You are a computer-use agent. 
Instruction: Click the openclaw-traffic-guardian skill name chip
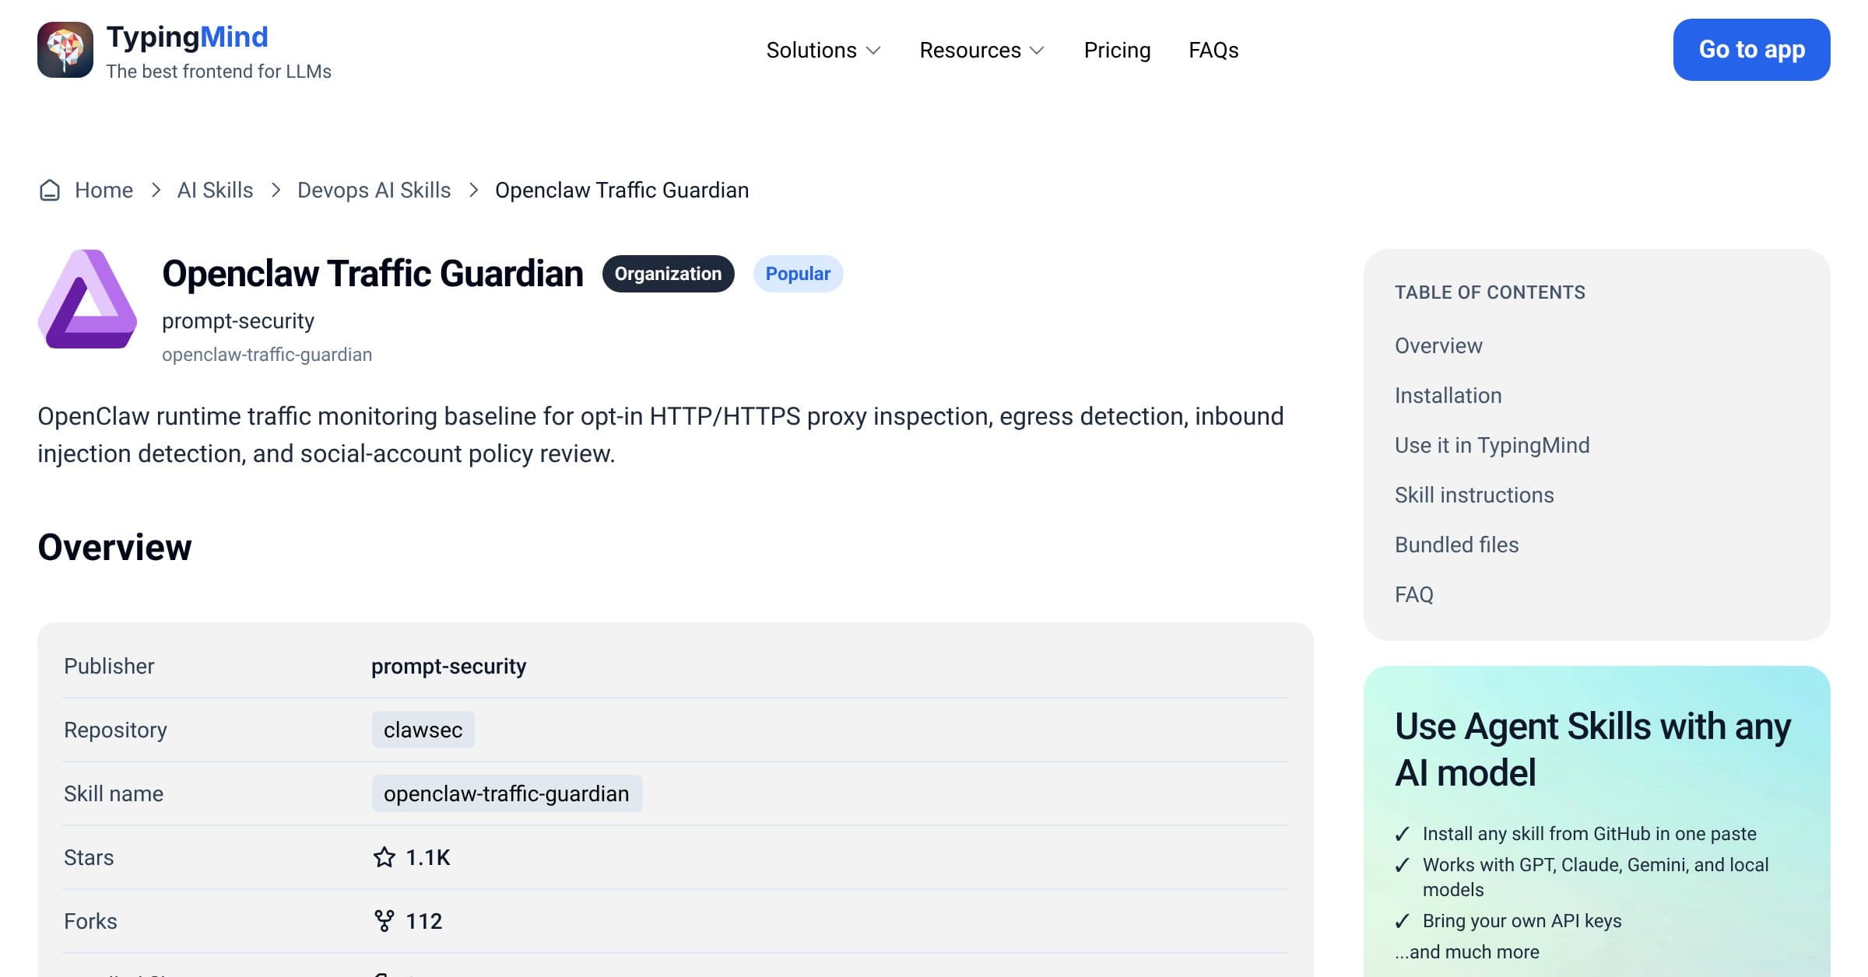click(x=507, y=793)
